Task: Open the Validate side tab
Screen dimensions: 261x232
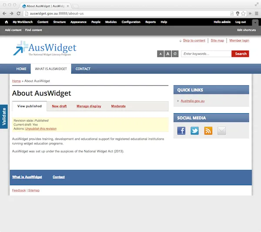Action: pyautogui.click(x=4, y=116)
